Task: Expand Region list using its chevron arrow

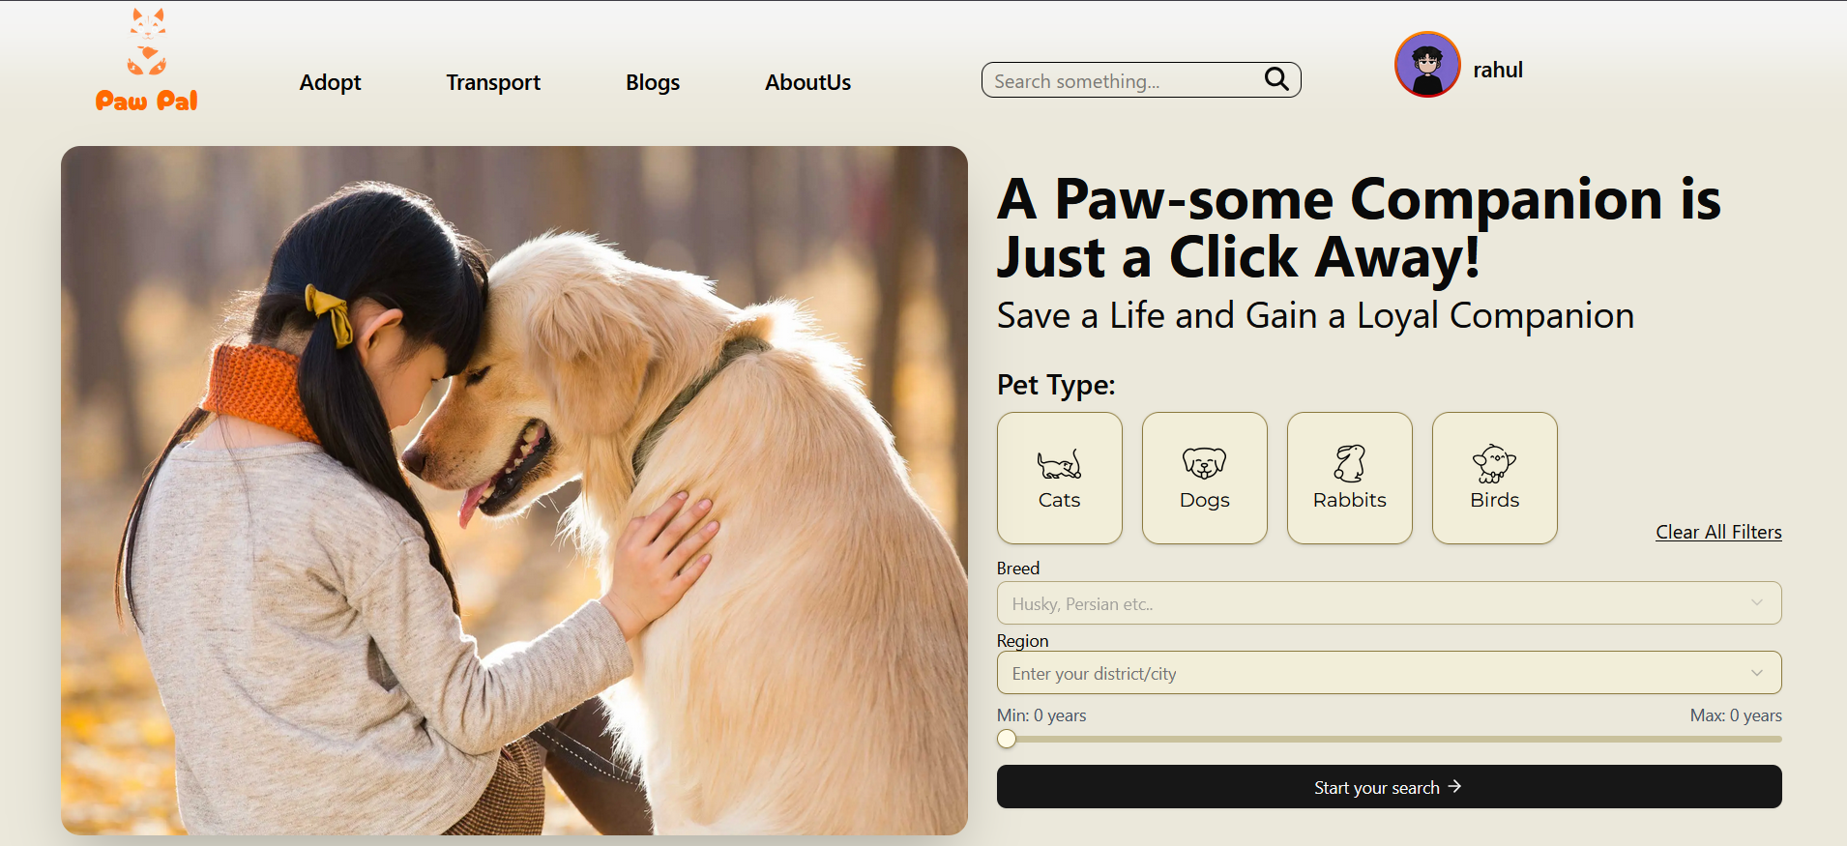Action: pyautogui.click(x=1757, y=673)
